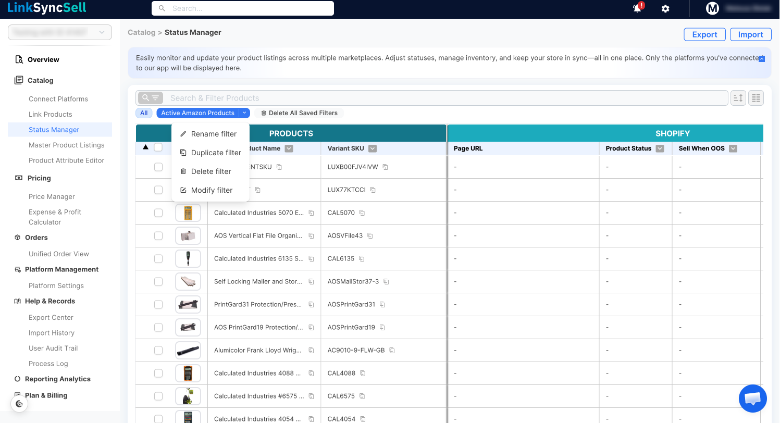Select the All filter tab

(144, 113)
